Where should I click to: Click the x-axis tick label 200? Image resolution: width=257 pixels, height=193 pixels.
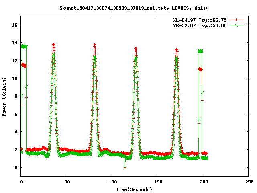pos(204,182)
